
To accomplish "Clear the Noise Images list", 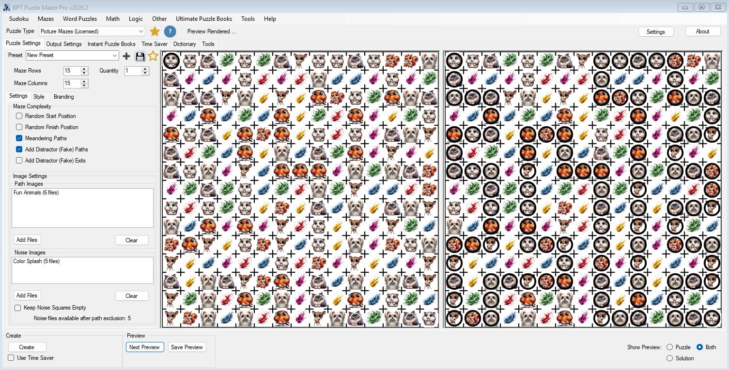I will (132, 296).
